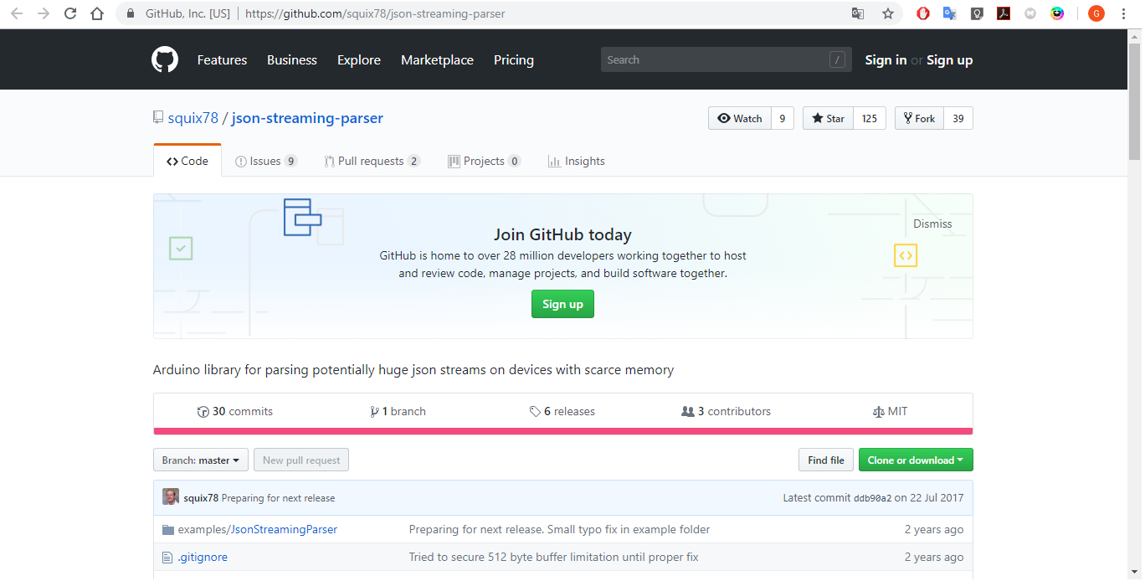This screenshot has height=581, width=1145.
Task: Bookmark this page with star icon
Action: (888, 13)
